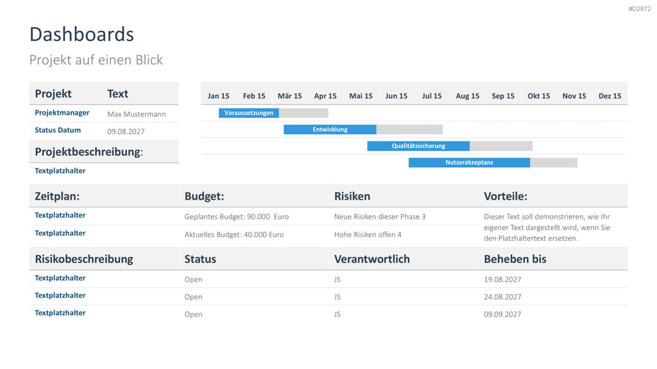The image size is (657, 369).
Task: Click the status date 09.08.2027
Action: click(x=126, y=131)
